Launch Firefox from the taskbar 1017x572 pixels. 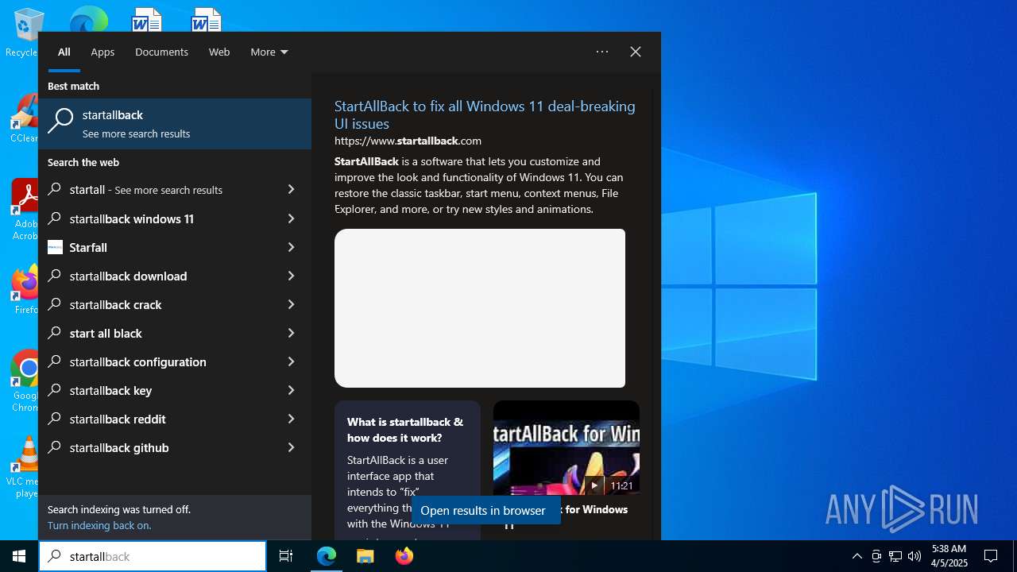(x=404, y=556)
